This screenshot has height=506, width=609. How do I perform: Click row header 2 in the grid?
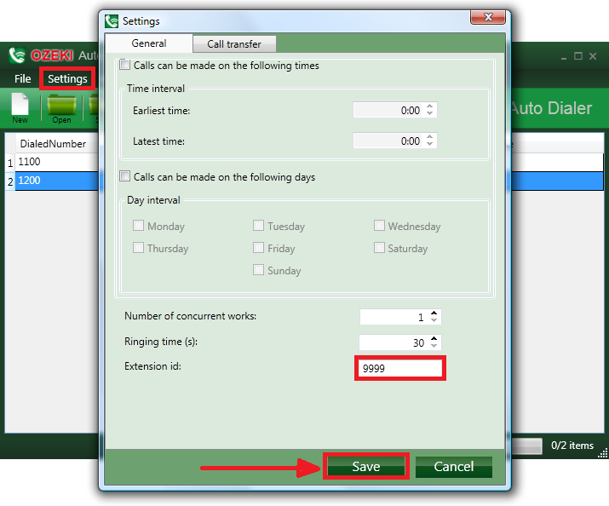10,181
